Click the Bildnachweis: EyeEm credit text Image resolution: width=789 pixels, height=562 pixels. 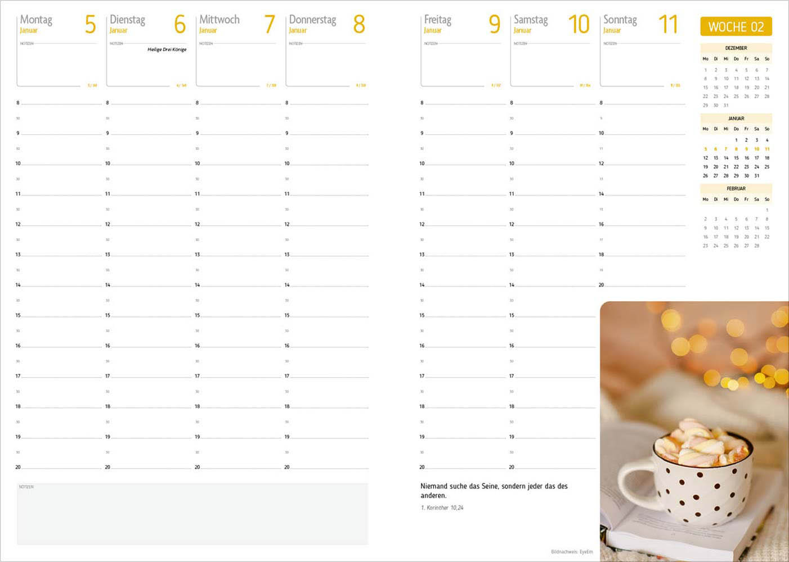point(572,552)
